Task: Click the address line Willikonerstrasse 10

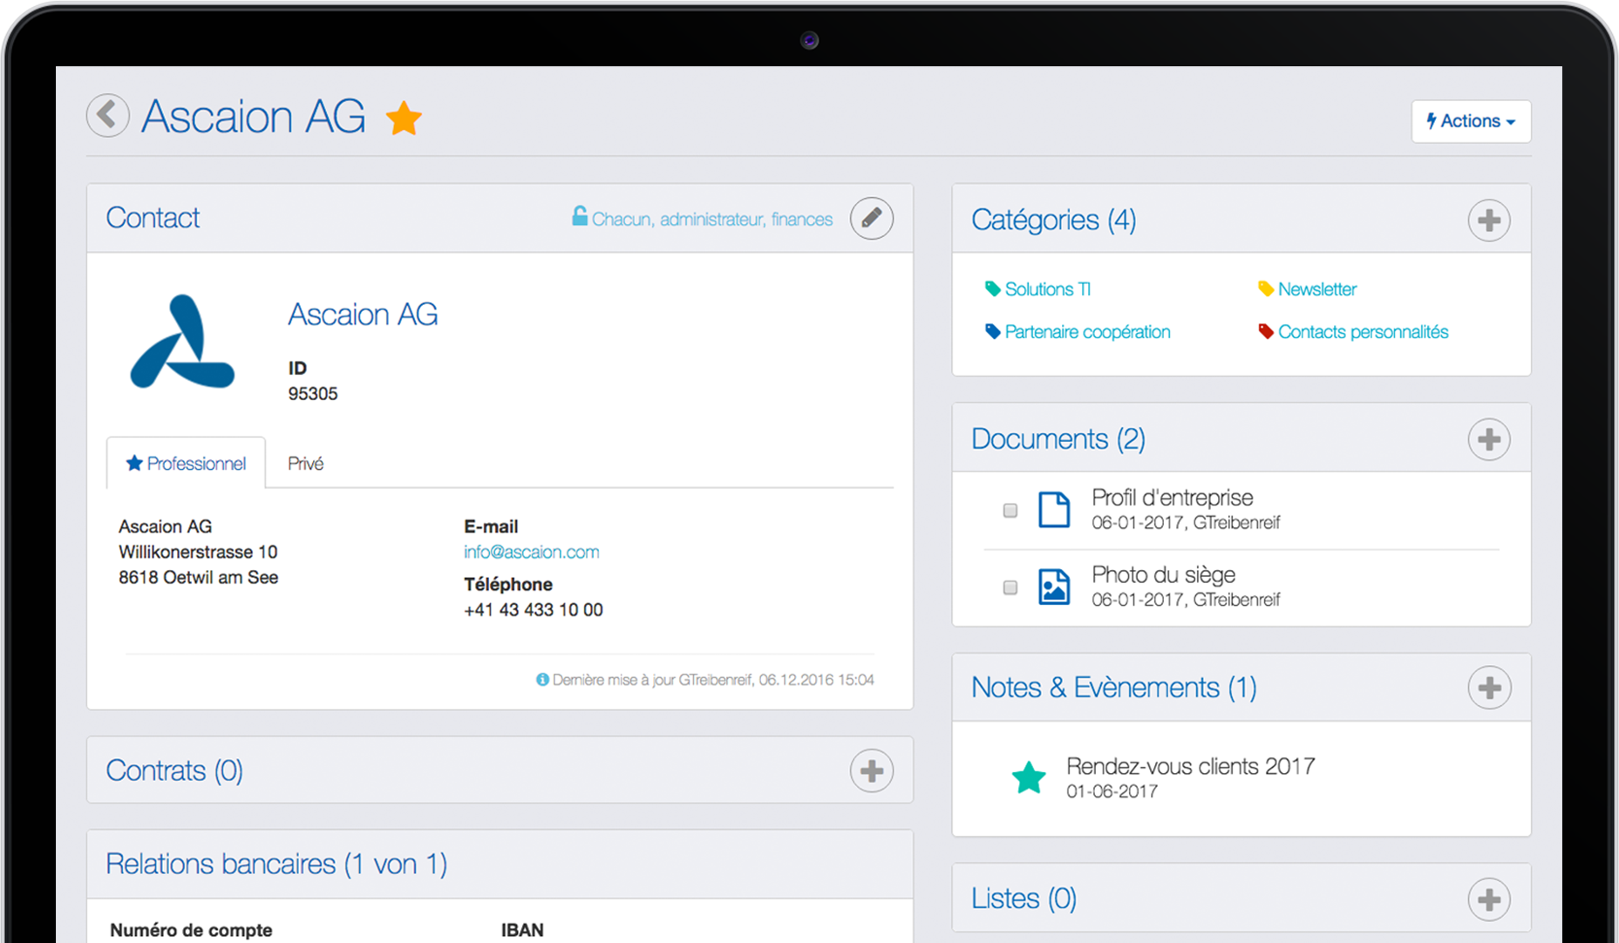Action: click(198, 553)
